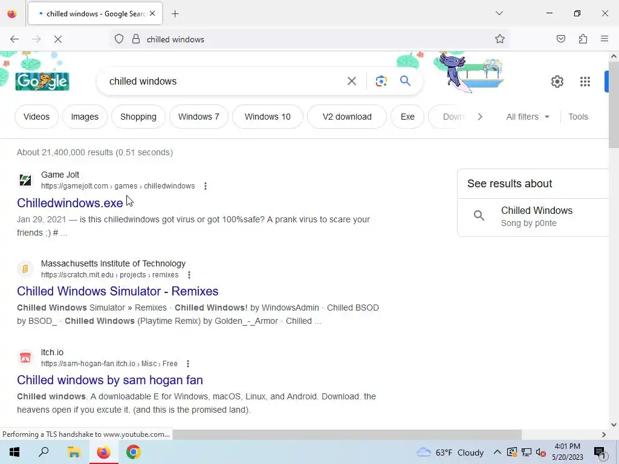Filter results by Images
This screenshot has width=619, height=464.
(85, 117)
